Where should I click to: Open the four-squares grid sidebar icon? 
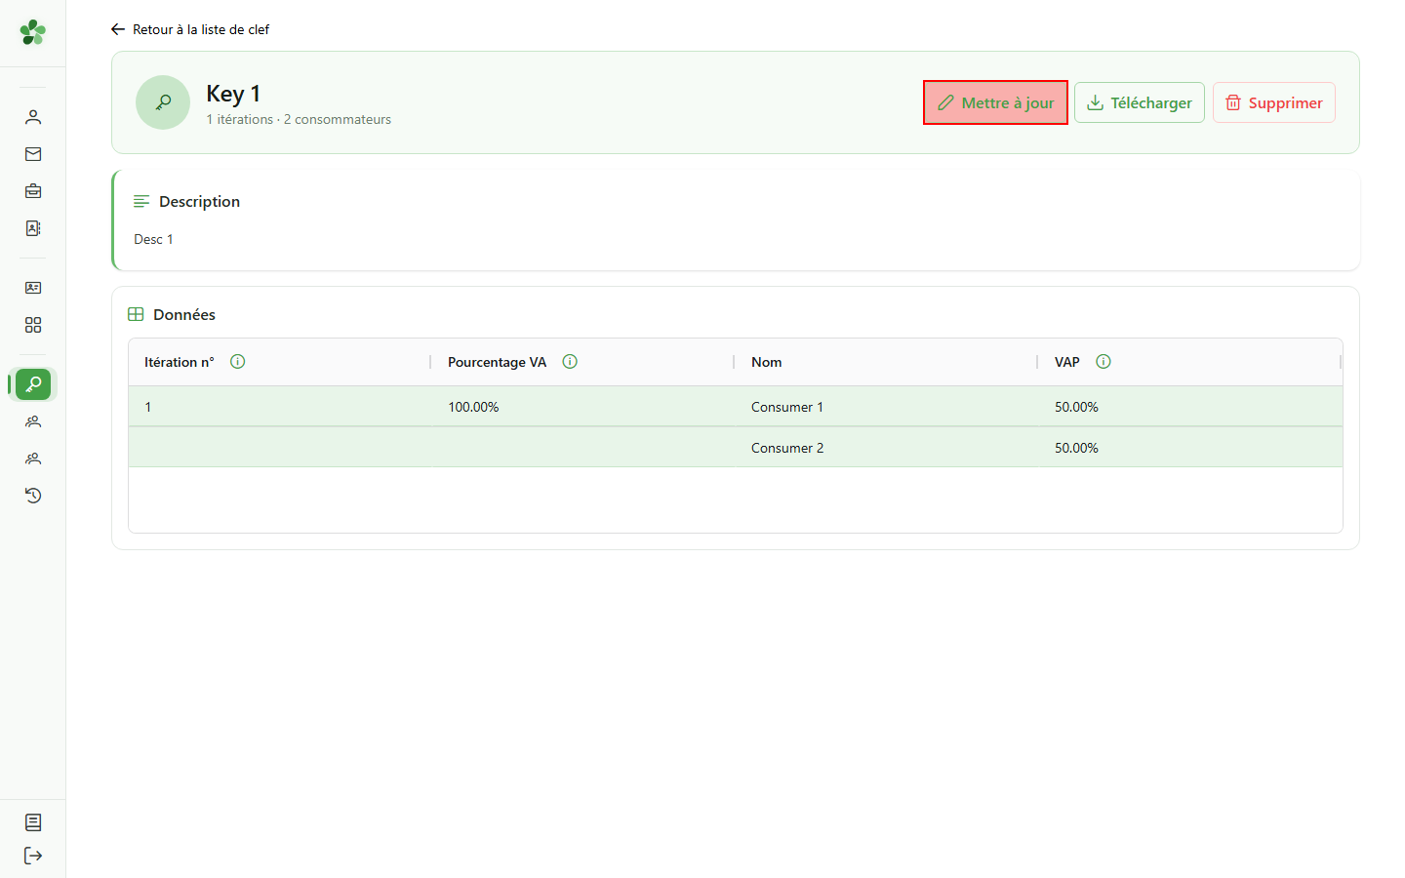point(33,325)
